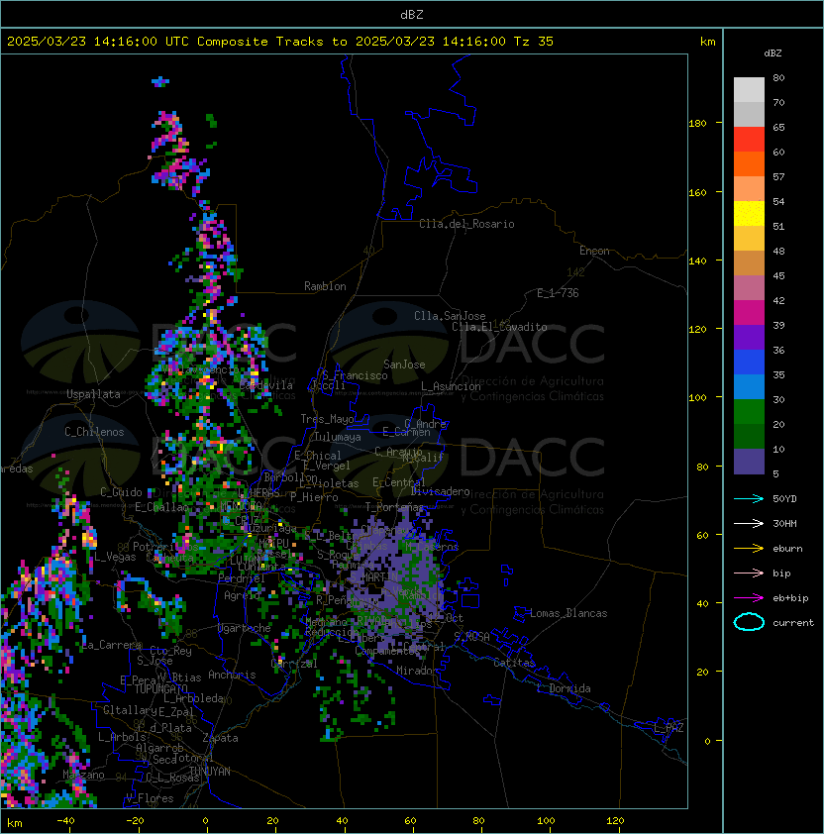The image size is (824, 834).
Task: Click the 'Manzano' map label
Action: (83, 775)
